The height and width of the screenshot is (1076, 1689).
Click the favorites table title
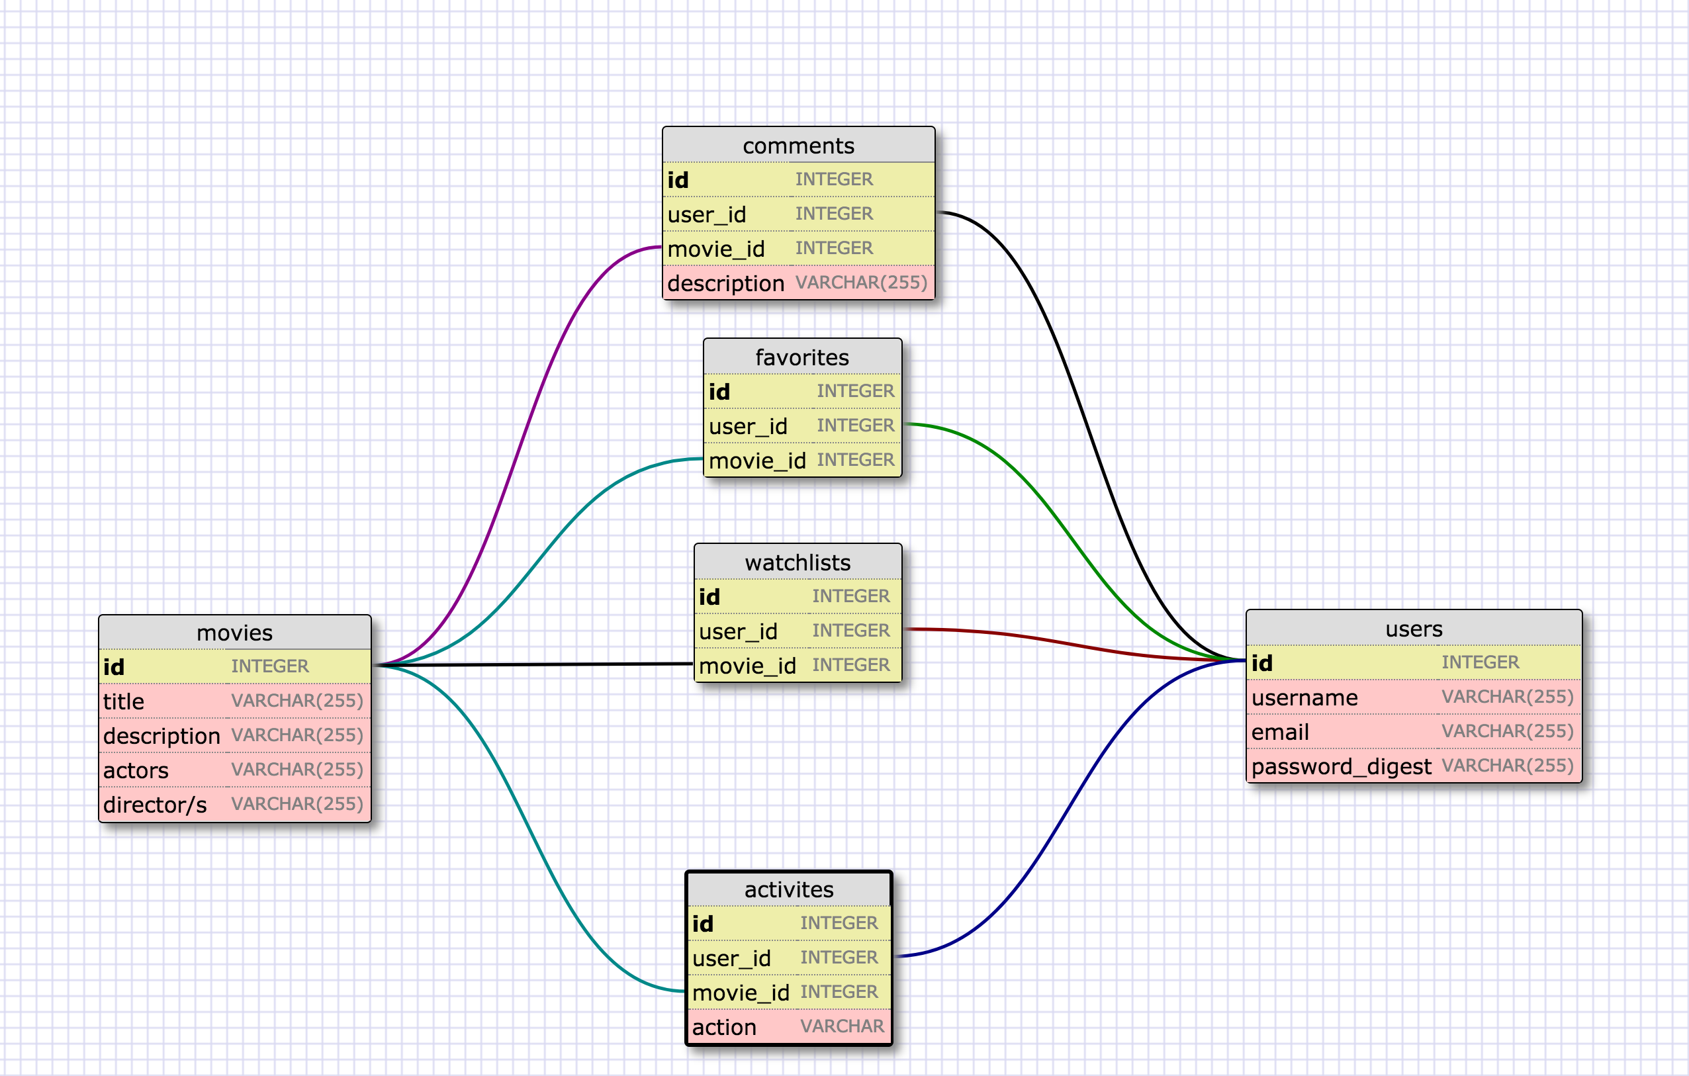(801, 357)
